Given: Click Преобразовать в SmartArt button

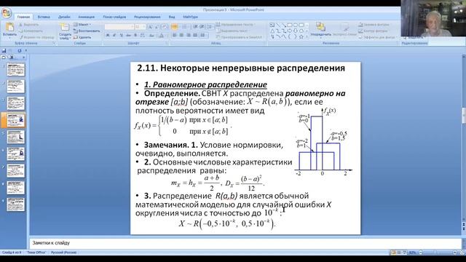Looking at the screenshot, I should pos(240,37).
